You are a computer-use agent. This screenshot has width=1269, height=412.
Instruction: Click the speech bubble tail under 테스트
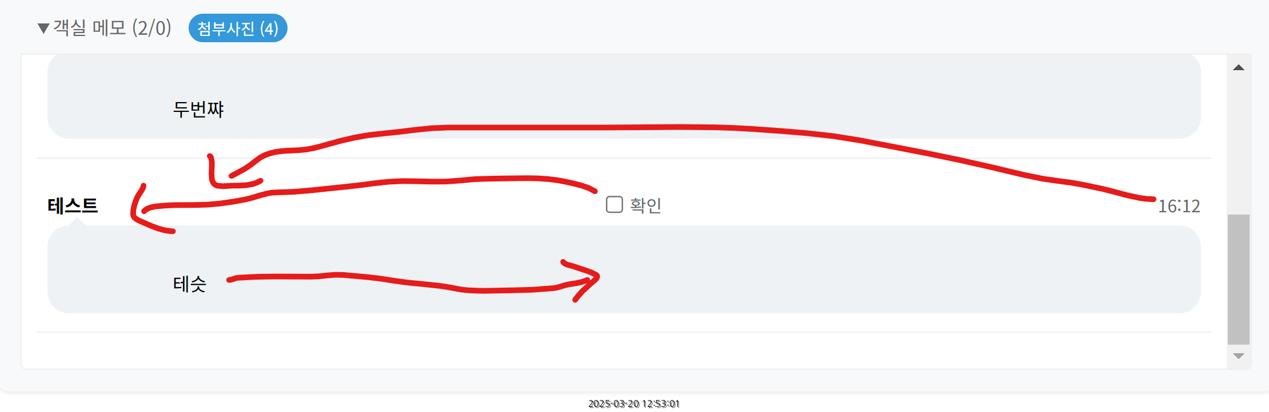coord(77,221)
